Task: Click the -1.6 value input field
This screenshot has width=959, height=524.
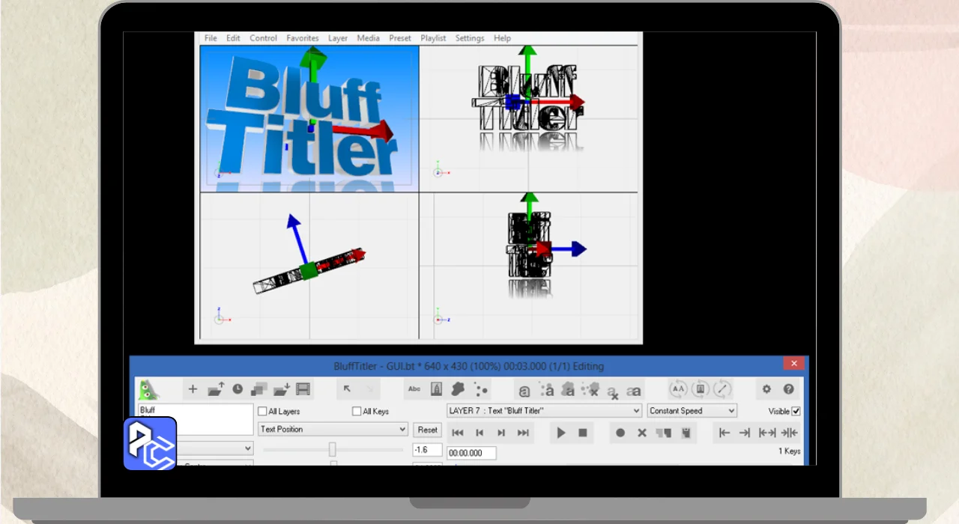Action: 427,450
